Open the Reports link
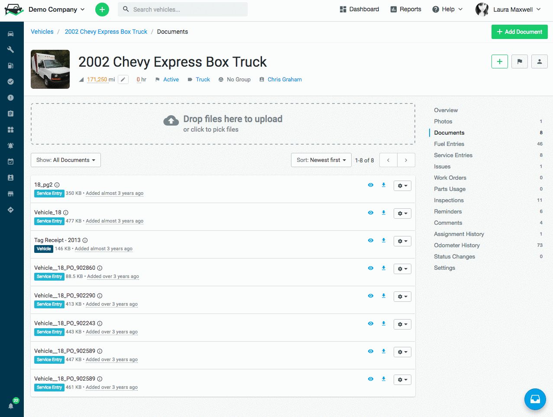Viewport: 553px width, 417px height. click(406, 9)
